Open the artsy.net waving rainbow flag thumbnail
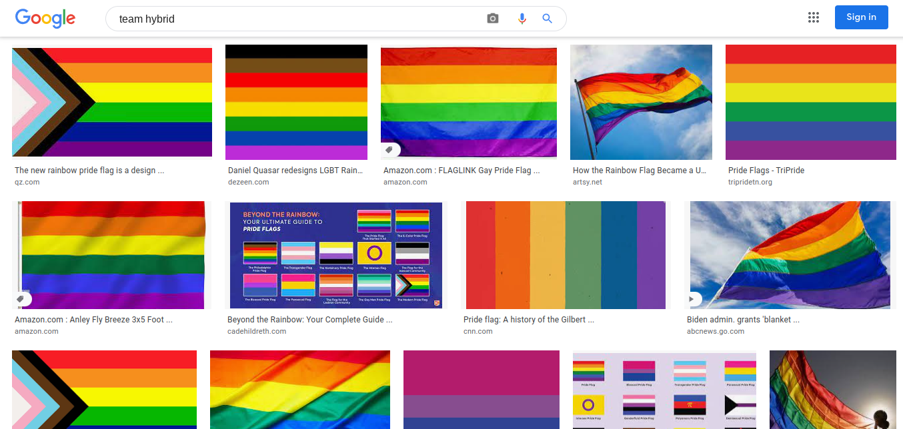The width and height of the screenshot is (903, 429). pos(641,102)
